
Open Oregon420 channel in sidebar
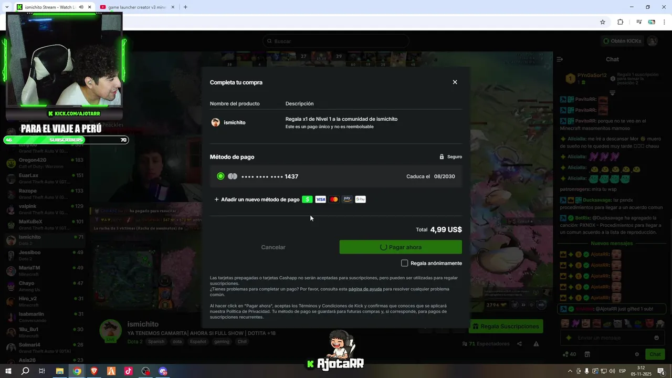click(x=45, y=163)
